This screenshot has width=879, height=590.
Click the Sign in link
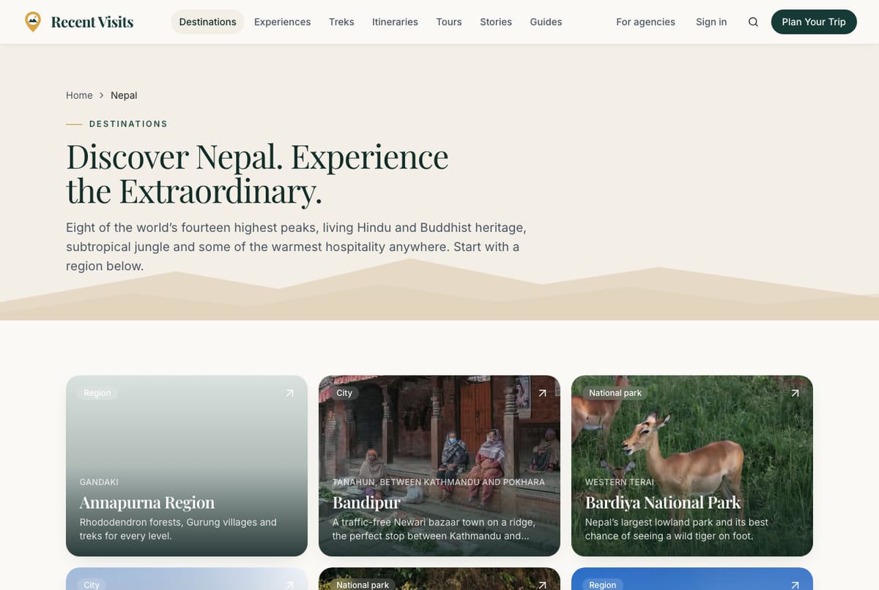point(711,22)
